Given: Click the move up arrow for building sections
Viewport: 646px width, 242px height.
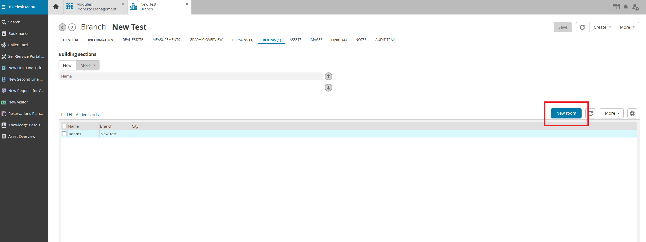Looking at the screenshot, I should [328, 76].
